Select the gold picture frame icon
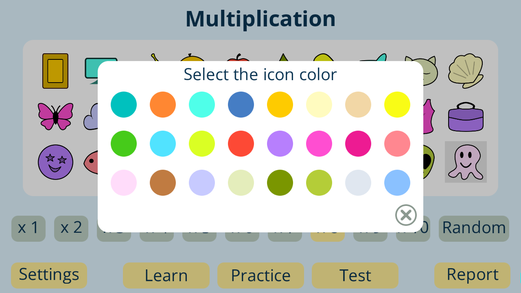This screenshot has width=521, height=293. 55,71
